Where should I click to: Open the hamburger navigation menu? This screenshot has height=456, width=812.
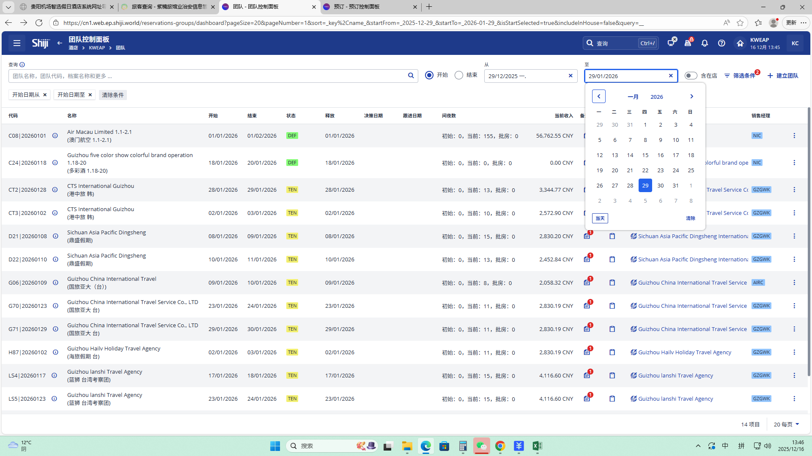(17, 43)
